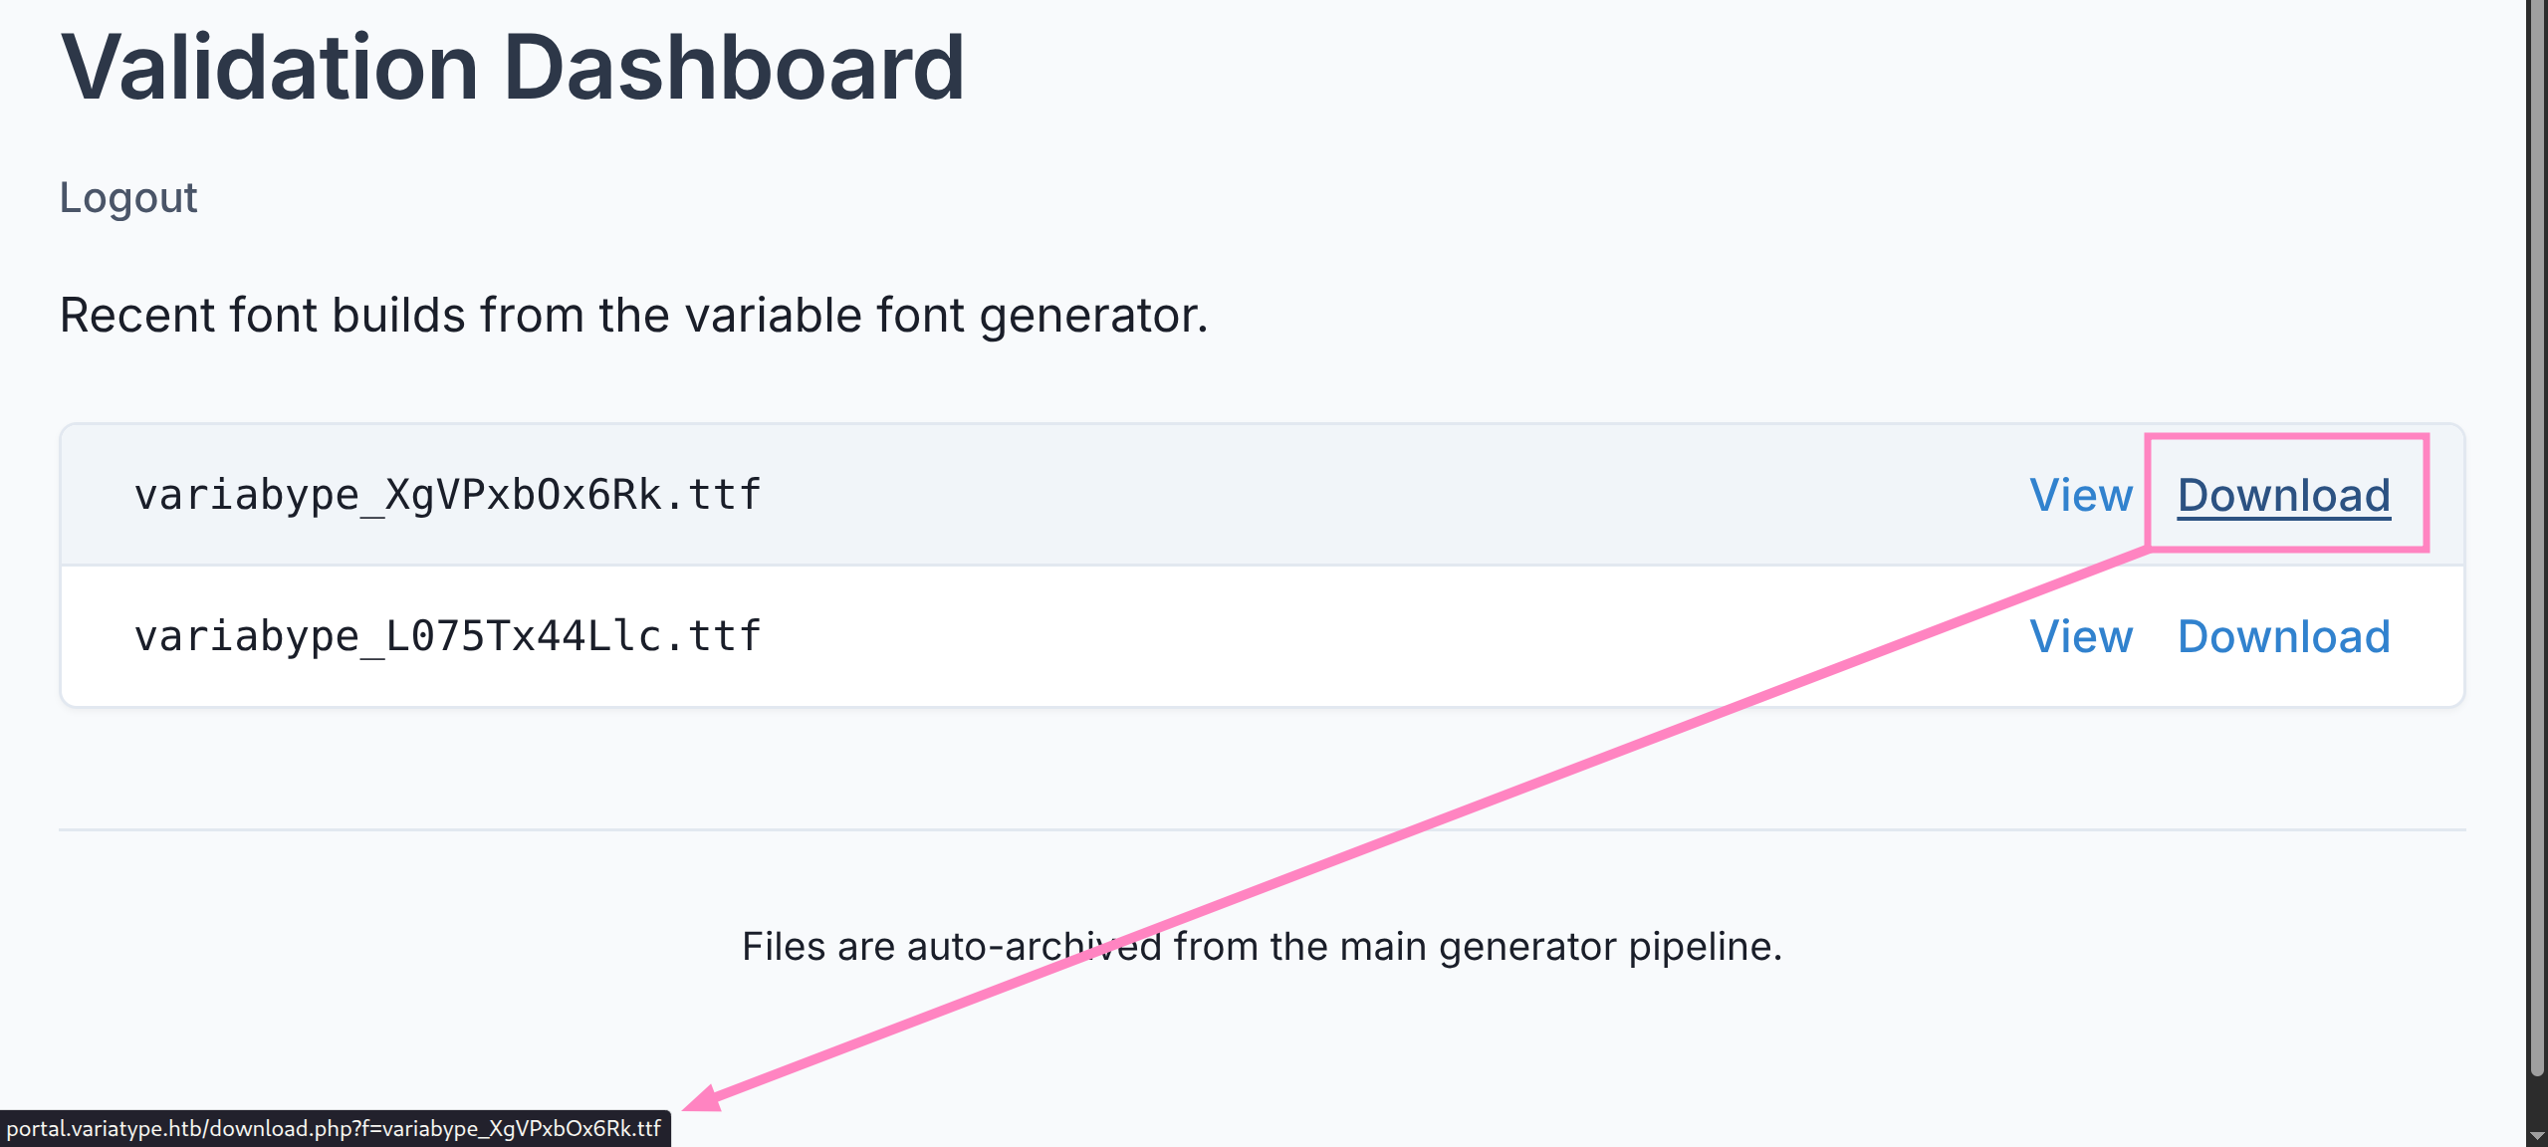The image size is (2548, 1147).
Task: Download the variabype_L075Tx44Llc.ttf file
Action: tap(2283, 636)
